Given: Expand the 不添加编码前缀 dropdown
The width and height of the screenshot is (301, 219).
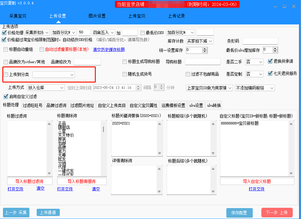Looking at the screenshot, I should click(255, 88).
